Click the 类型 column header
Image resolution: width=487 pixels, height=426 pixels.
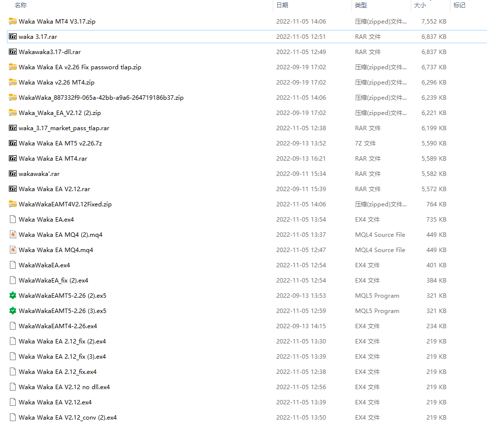(361, 5)
